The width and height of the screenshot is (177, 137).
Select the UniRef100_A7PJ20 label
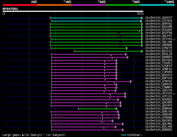159,97
